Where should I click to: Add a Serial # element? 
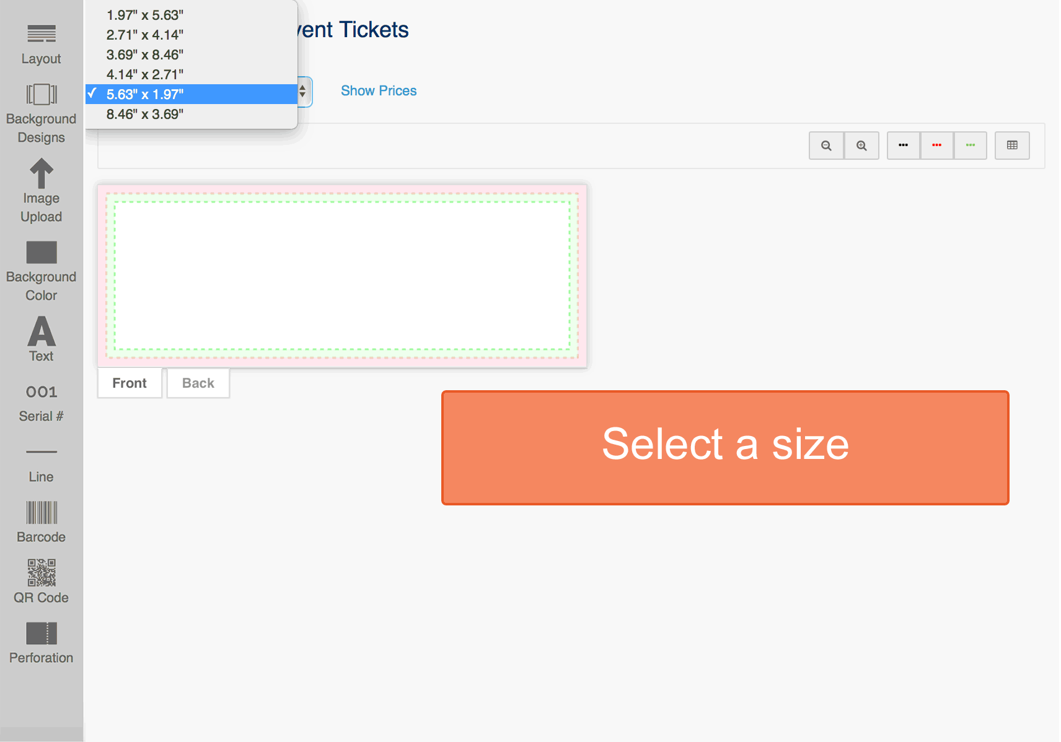[41, 404]
